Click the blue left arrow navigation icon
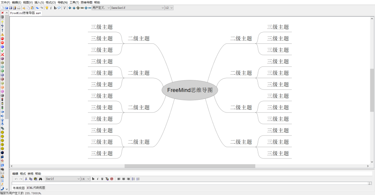375x195 pixels. point(70,8)
